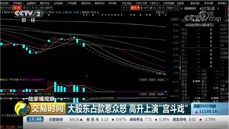
Task: Click the MA250 19.15 indicator label
Action: [89, 12]
